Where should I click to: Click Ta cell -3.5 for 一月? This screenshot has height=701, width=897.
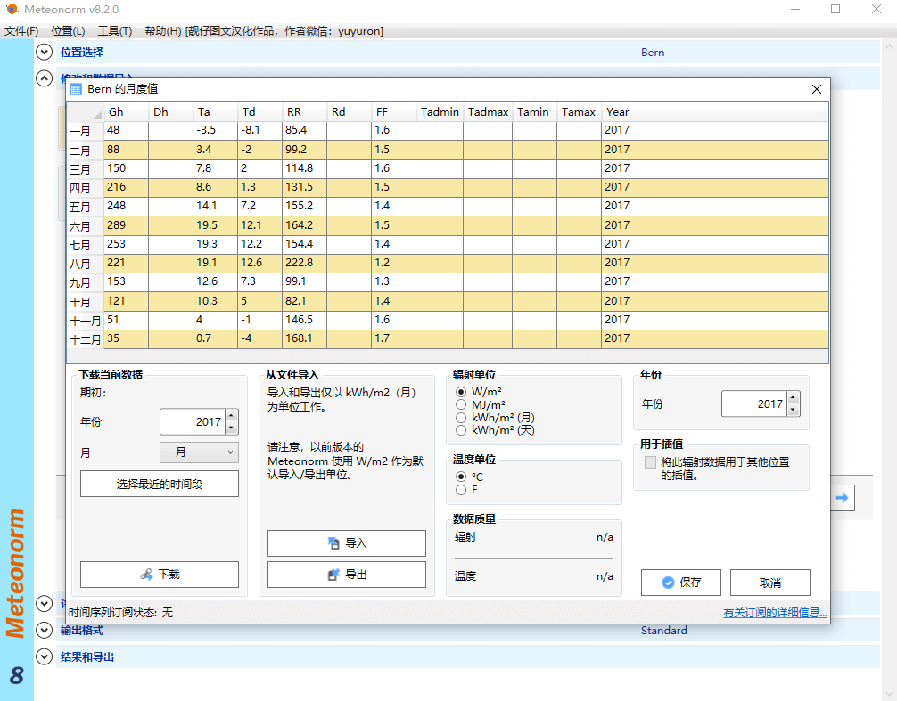[216, 130]
